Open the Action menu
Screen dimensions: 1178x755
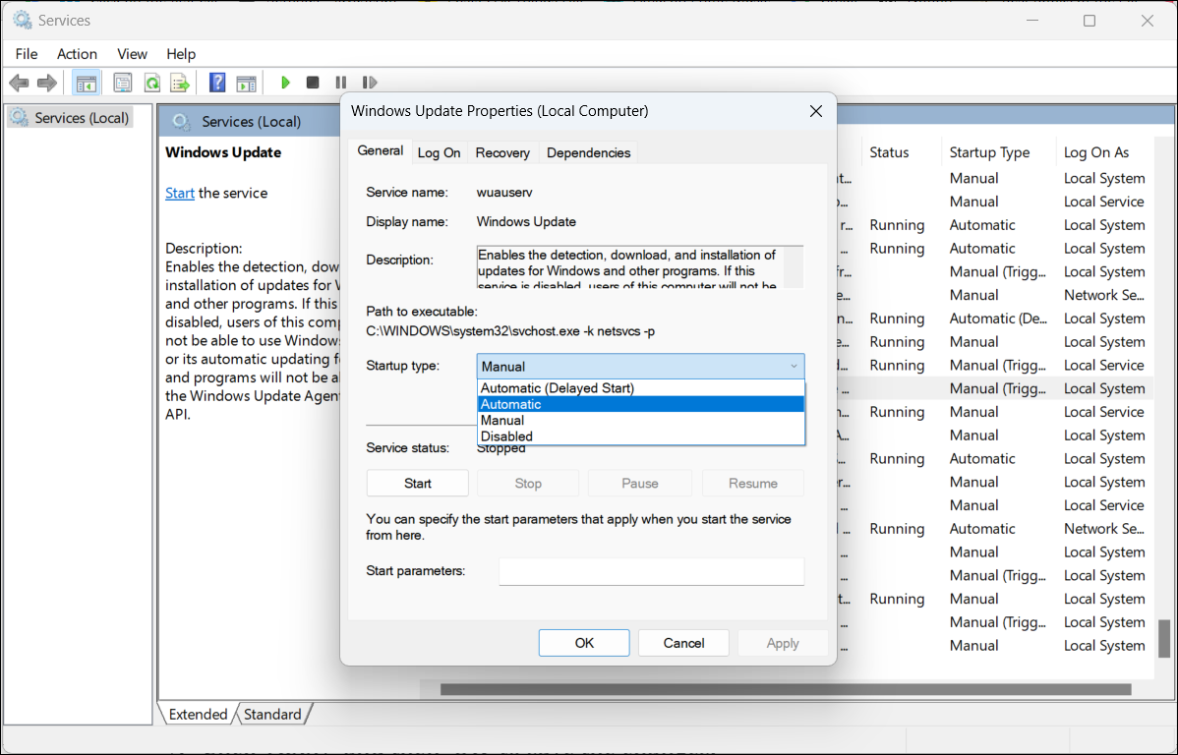tap(77, 54)
